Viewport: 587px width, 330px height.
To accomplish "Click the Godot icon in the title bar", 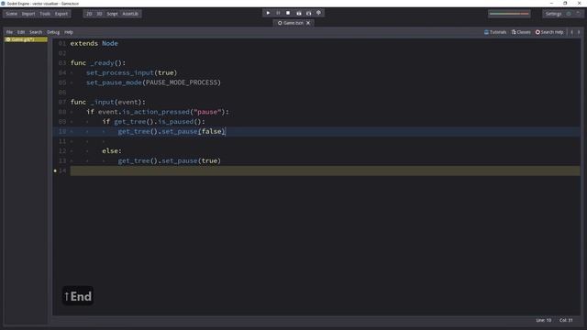I will click(3, 4).
